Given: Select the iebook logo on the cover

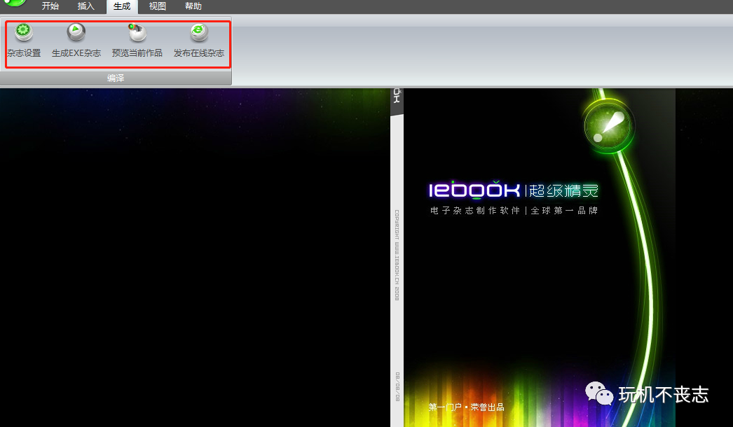Looking at the screenshot, I should click(x=474, y=190).
